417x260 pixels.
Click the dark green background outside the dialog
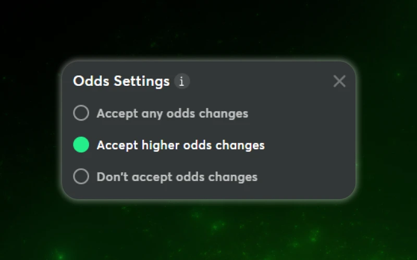click(208, 234)
